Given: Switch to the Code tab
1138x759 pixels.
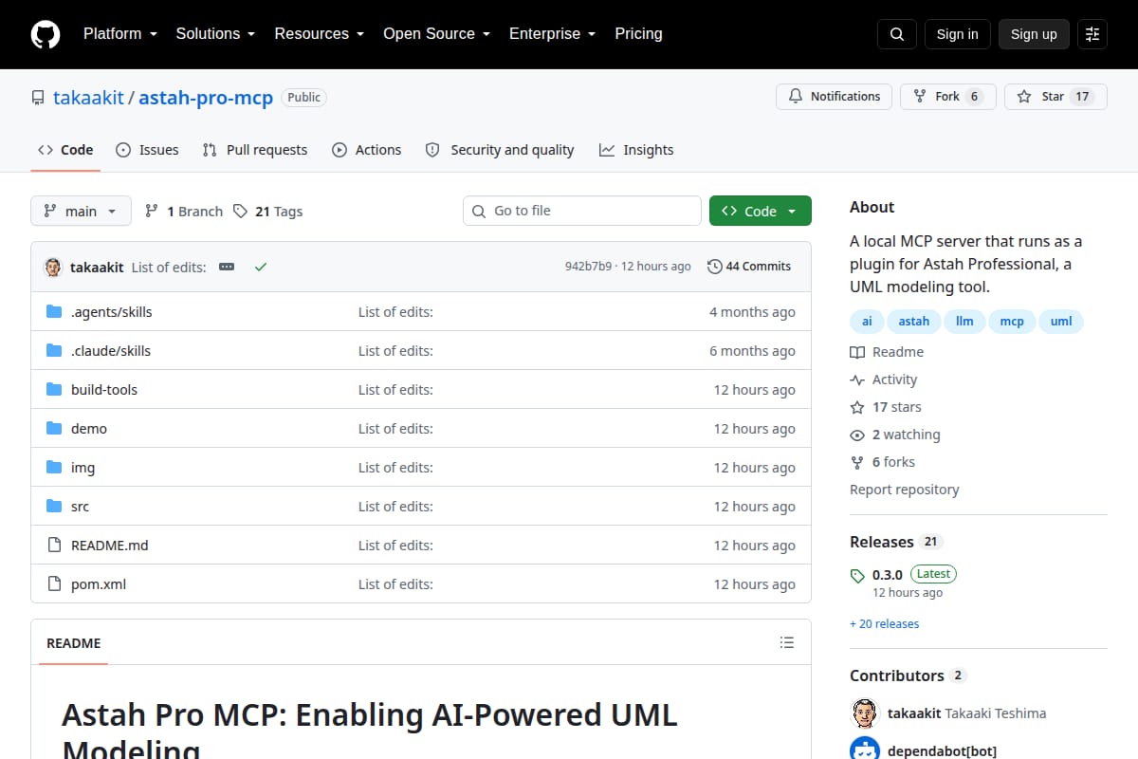Looking at the screenshot, I should pos(65,150).
